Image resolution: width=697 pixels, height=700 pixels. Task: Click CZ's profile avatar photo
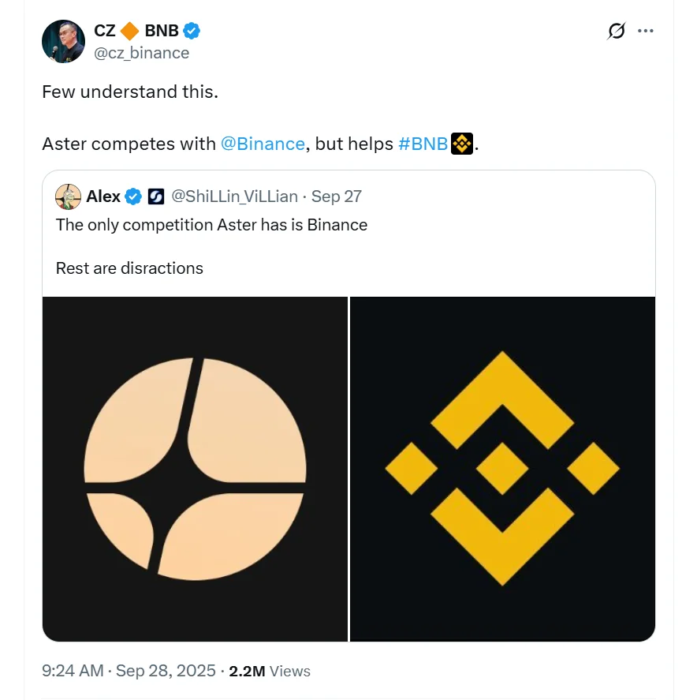pos(63,42)
